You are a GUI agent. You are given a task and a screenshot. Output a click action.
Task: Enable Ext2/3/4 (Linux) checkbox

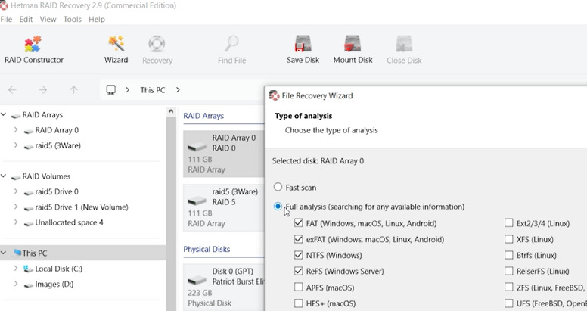(x=509, y=223)
